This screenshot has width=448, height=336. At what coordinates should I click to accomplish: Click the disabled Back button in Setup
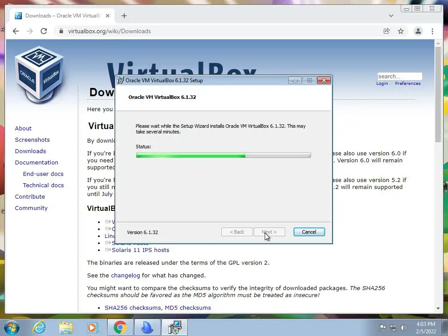(x=237, y=232)
